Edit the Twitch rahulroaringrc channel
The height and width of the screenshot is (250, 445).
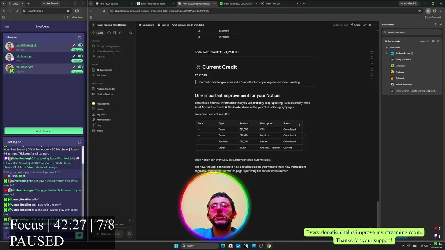[x=74, y=56]
